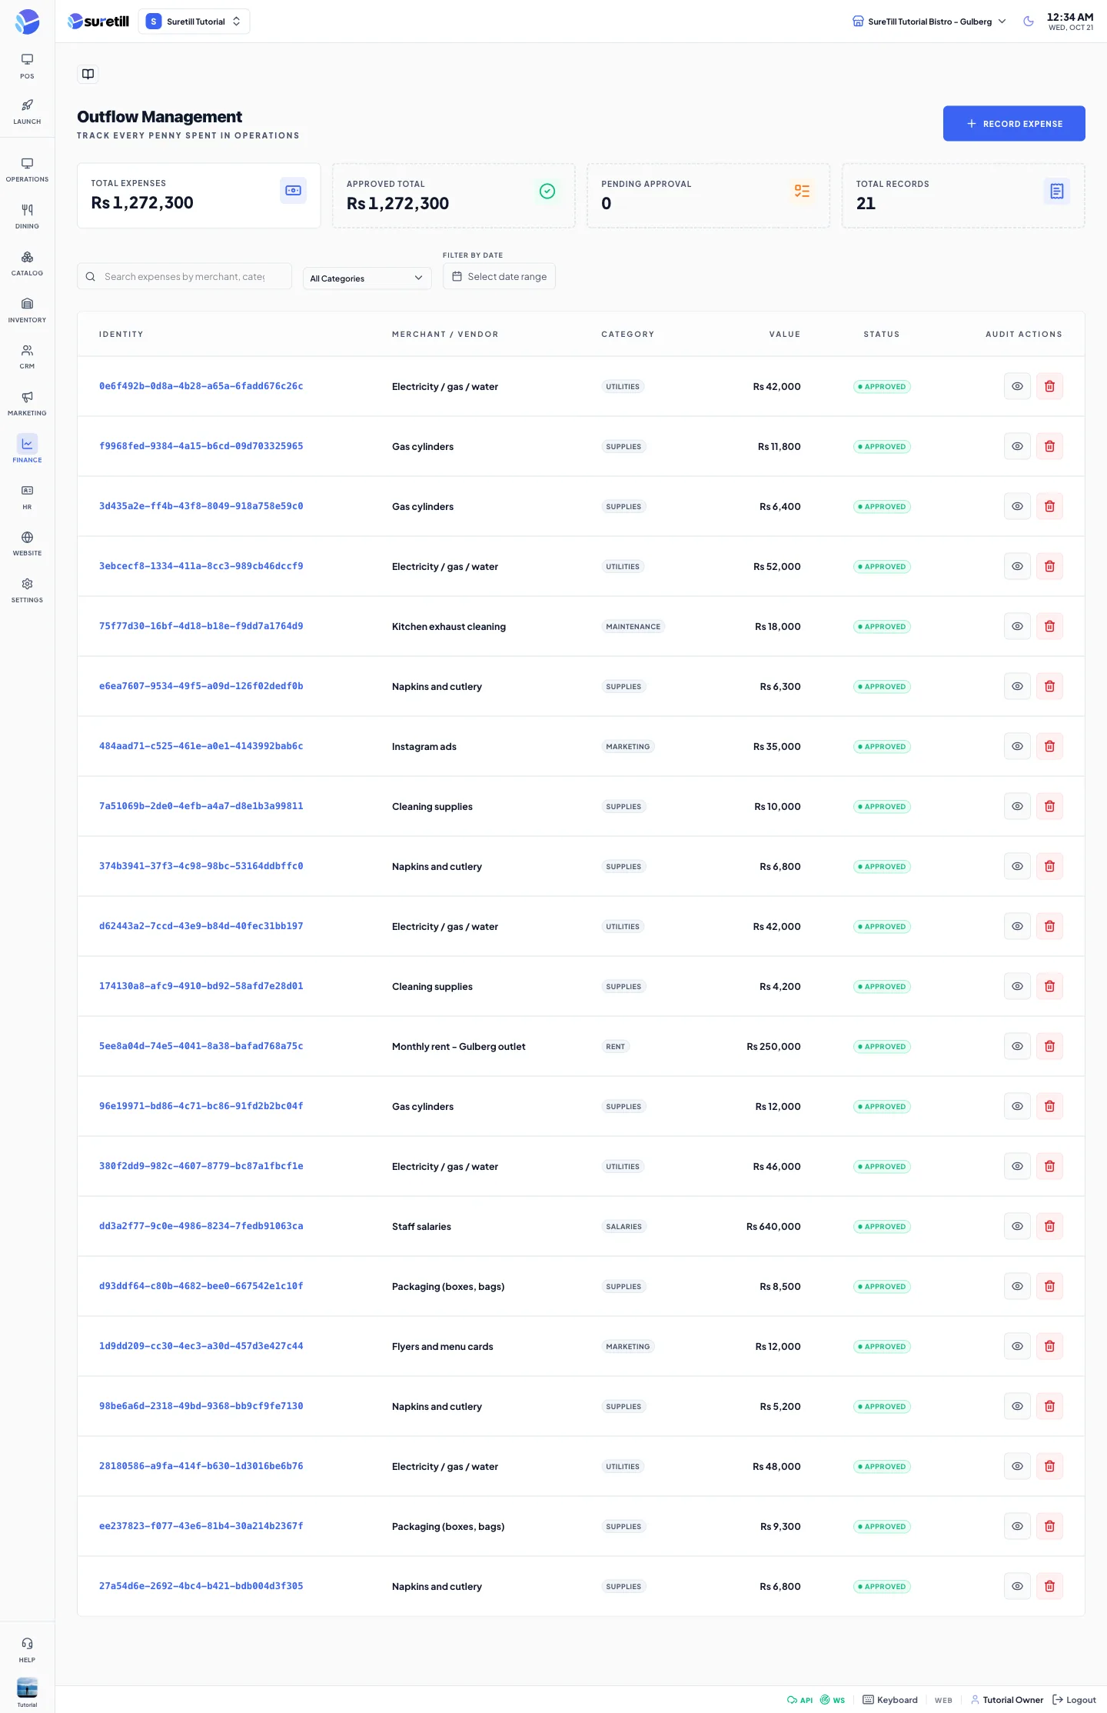
Task: Delete the Staff salaries expense
Action: coord(1049,1226)
